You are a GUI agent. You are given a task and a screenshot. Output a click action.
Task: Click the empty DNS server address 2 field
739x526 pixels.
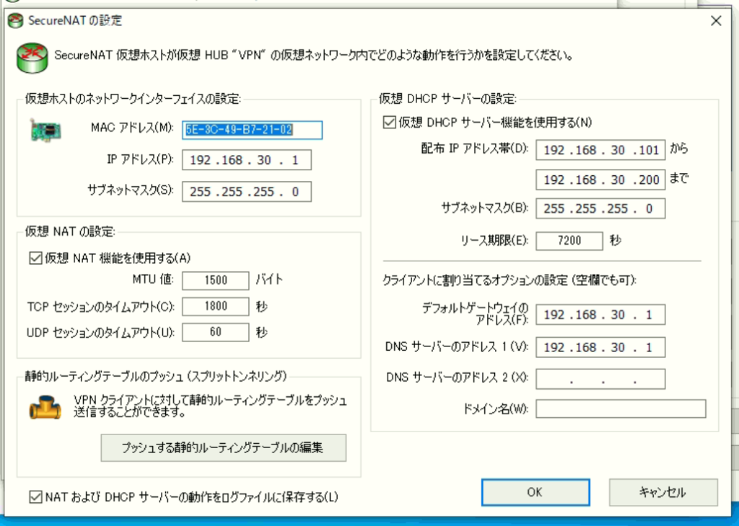point(600,379)
